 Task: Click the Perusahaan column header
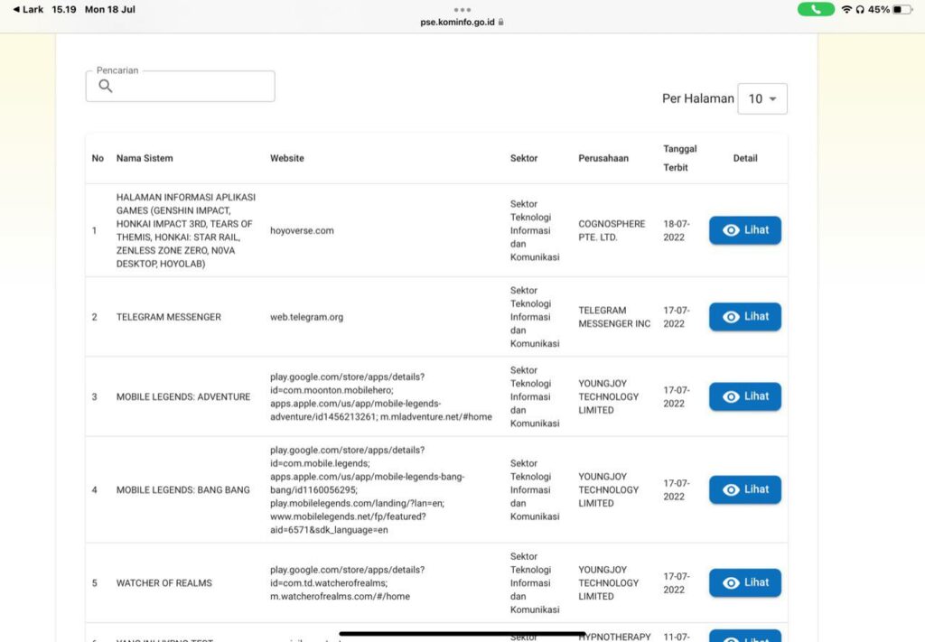click(x=603, y=158)
